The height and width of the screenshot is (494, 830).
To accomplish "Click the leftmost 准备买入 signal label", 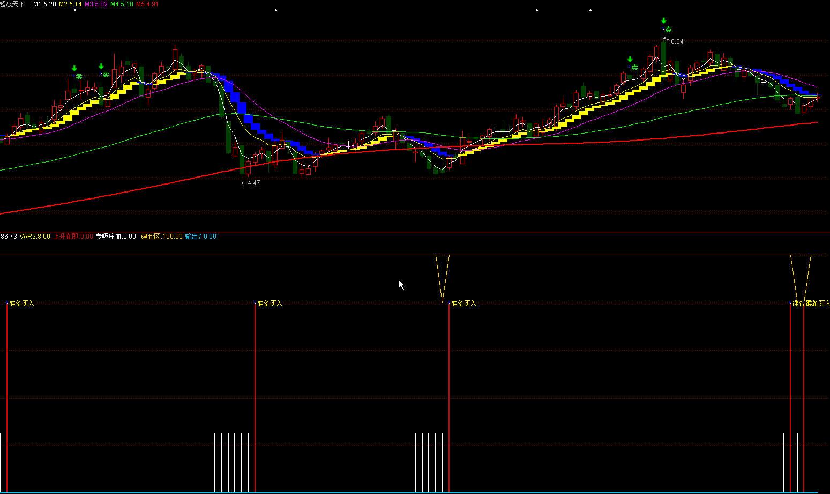I will pyautogui.click(x=21, y=304).
